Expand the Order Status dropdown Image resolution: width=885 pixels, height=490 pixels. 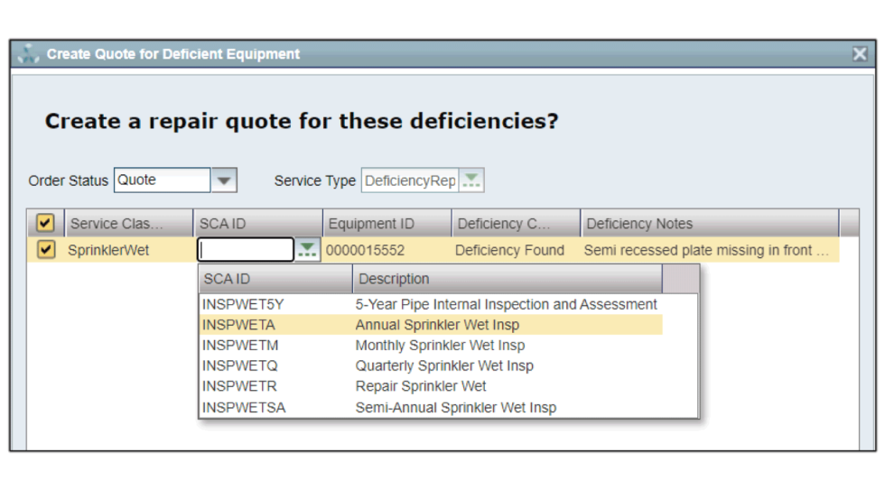[225, 180]
